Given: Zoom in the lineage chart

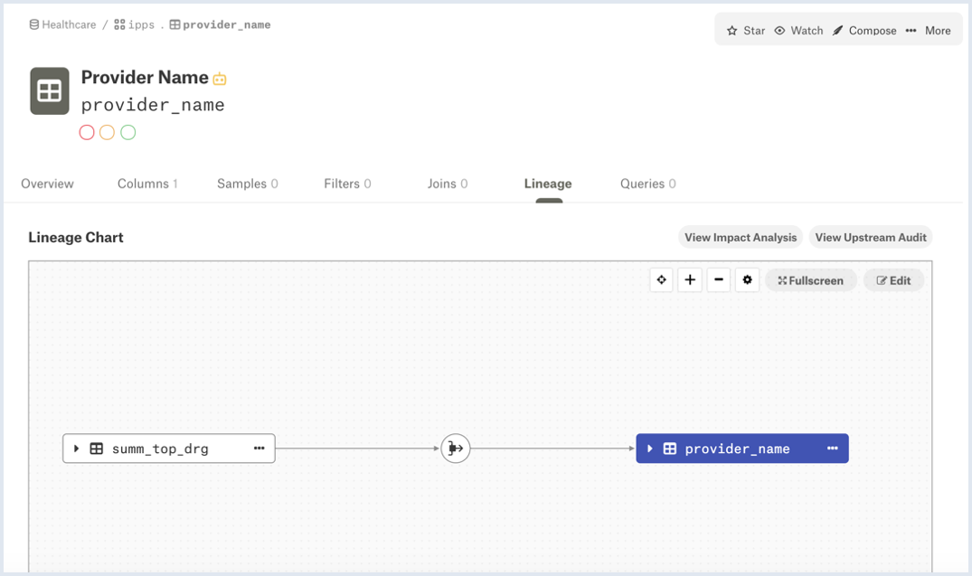Looking at the screenshot, I should pos(690,280).
